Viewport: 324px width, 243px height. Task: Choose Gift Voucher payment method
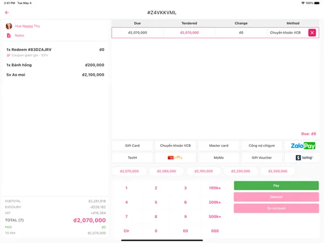click(x=262, y=158)
